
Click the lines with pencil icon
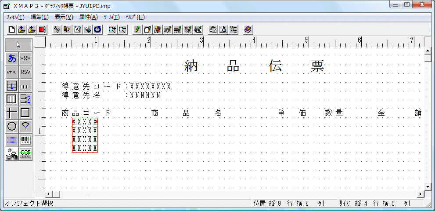point(177,29)
